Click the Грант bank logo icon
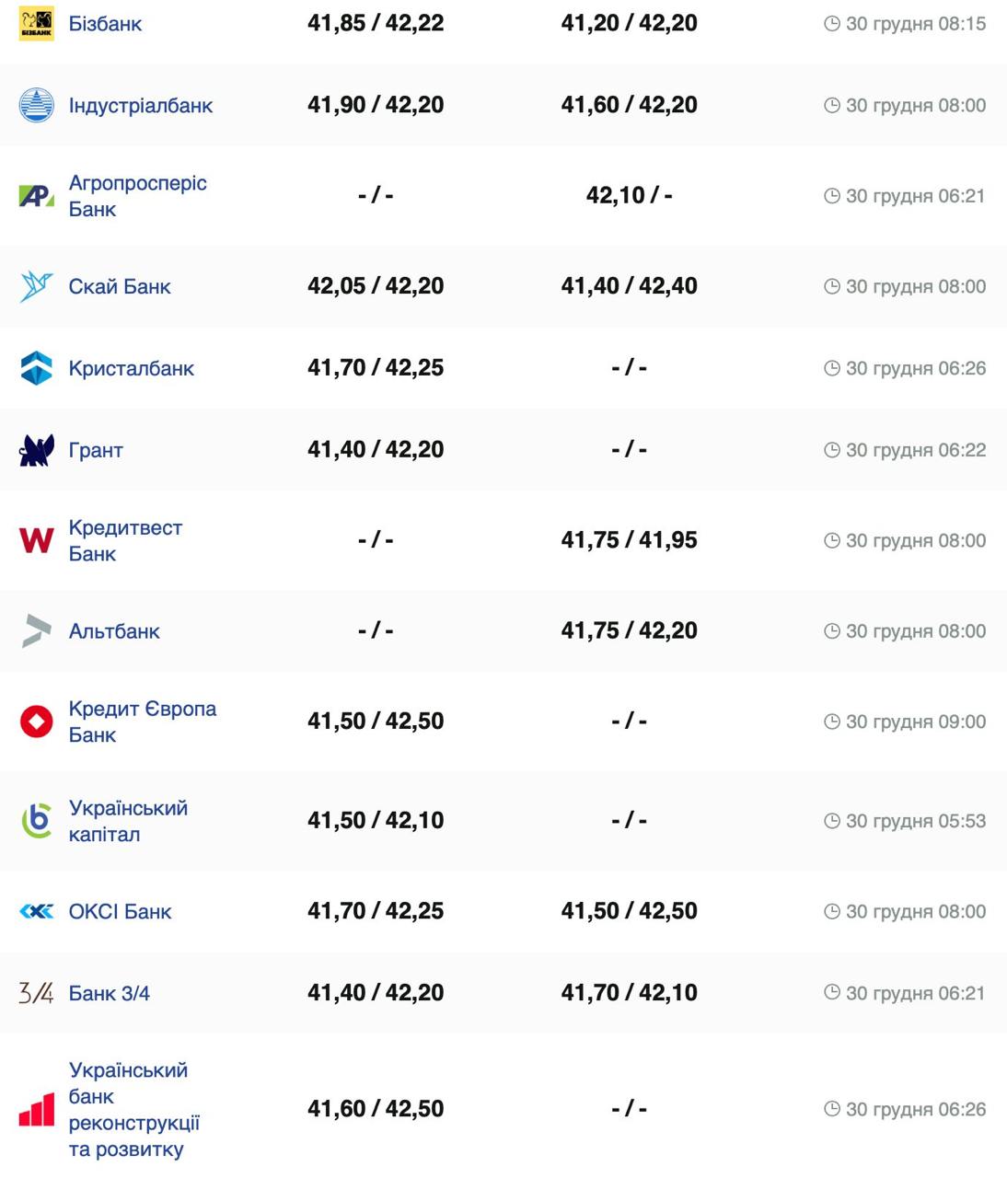1007x1178 pixels. tap(37, 450)
